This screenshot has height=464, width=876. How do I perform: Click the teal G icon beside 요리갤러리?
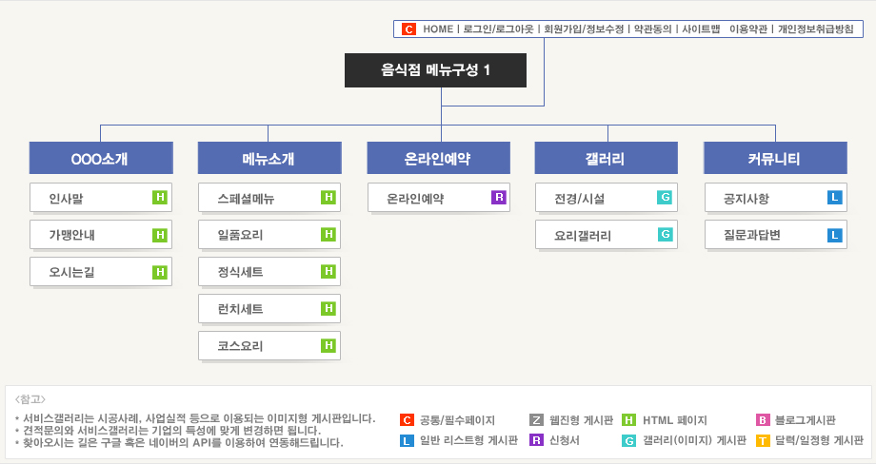(x=665, y=234)
